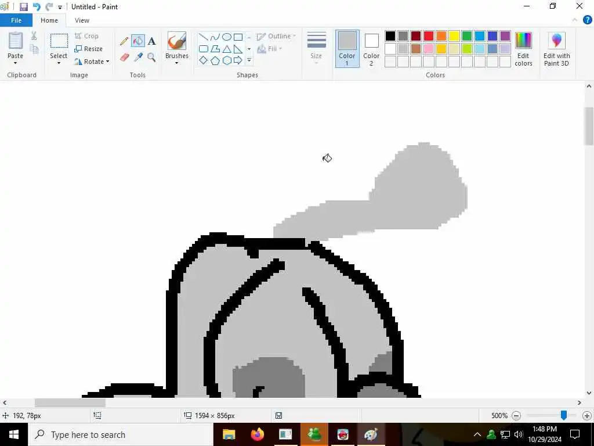Click the zoom out minus button
This screenshot has width=594, height=446.
[516, 416]
